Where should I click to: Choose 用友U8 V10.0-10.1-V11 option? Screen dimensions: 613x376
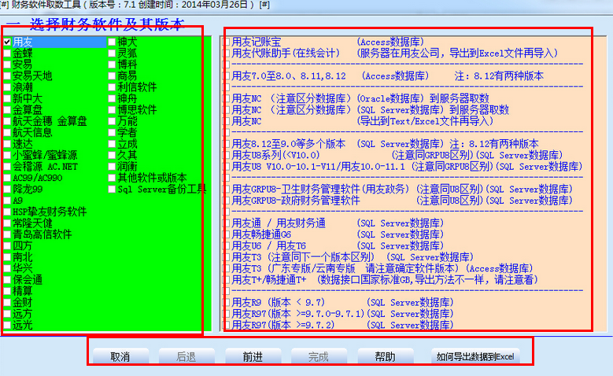(x=226, y=167)
